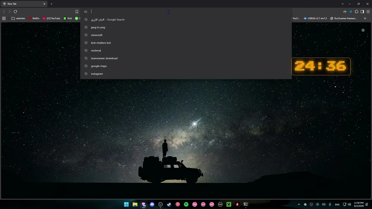Open the RunScanner freeware bookmark
The image size is (372, 209).
344,18
